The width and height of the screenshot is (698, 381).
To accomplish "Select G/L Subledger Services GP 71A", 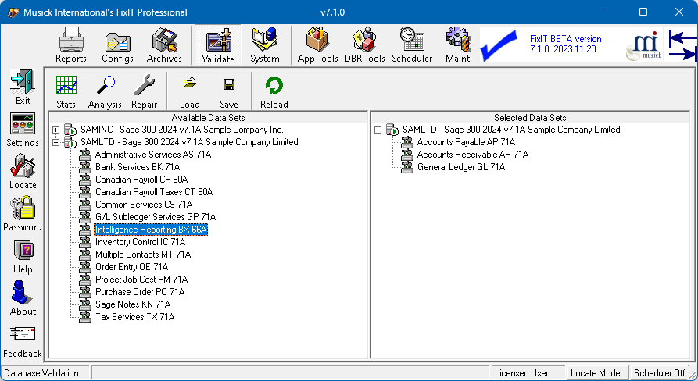I will (x=156, y=217).
